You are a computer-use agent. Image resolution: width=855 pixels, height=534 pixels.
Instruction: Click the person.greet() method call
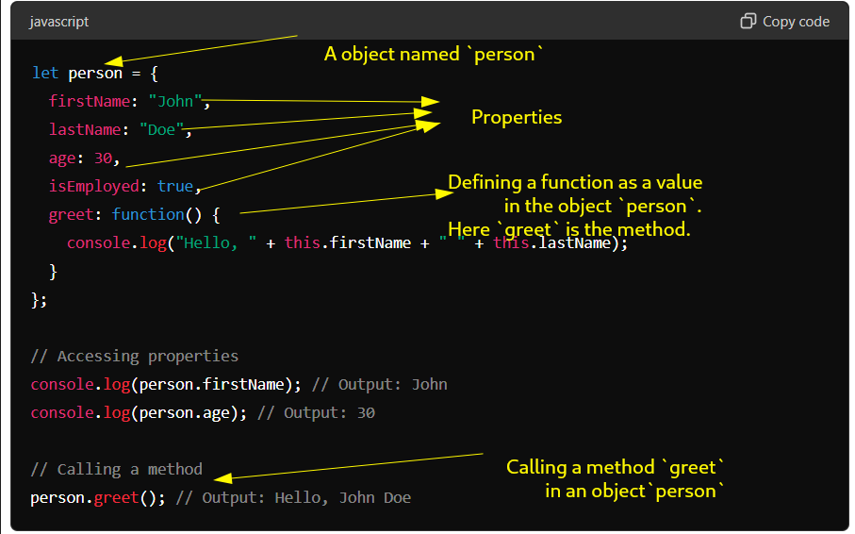97,497
